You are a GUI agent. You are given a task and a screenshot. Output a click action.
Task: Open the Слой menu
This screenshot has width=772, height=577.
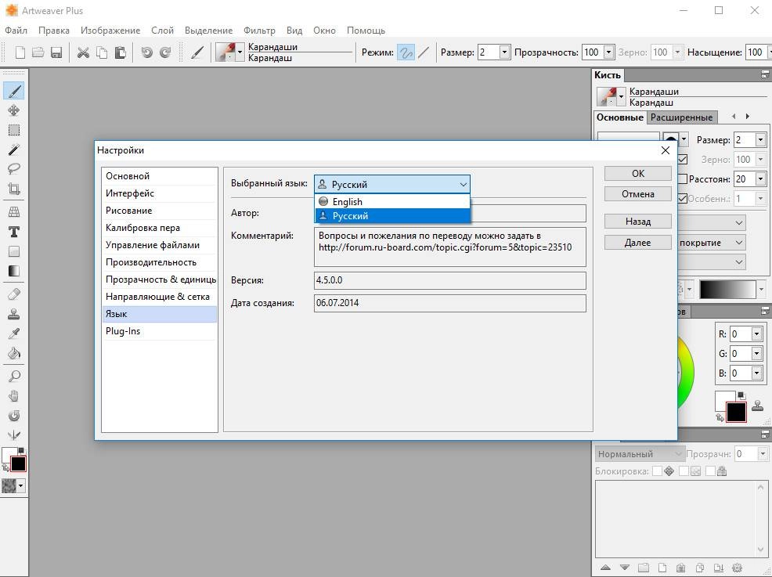click(163, 31)
